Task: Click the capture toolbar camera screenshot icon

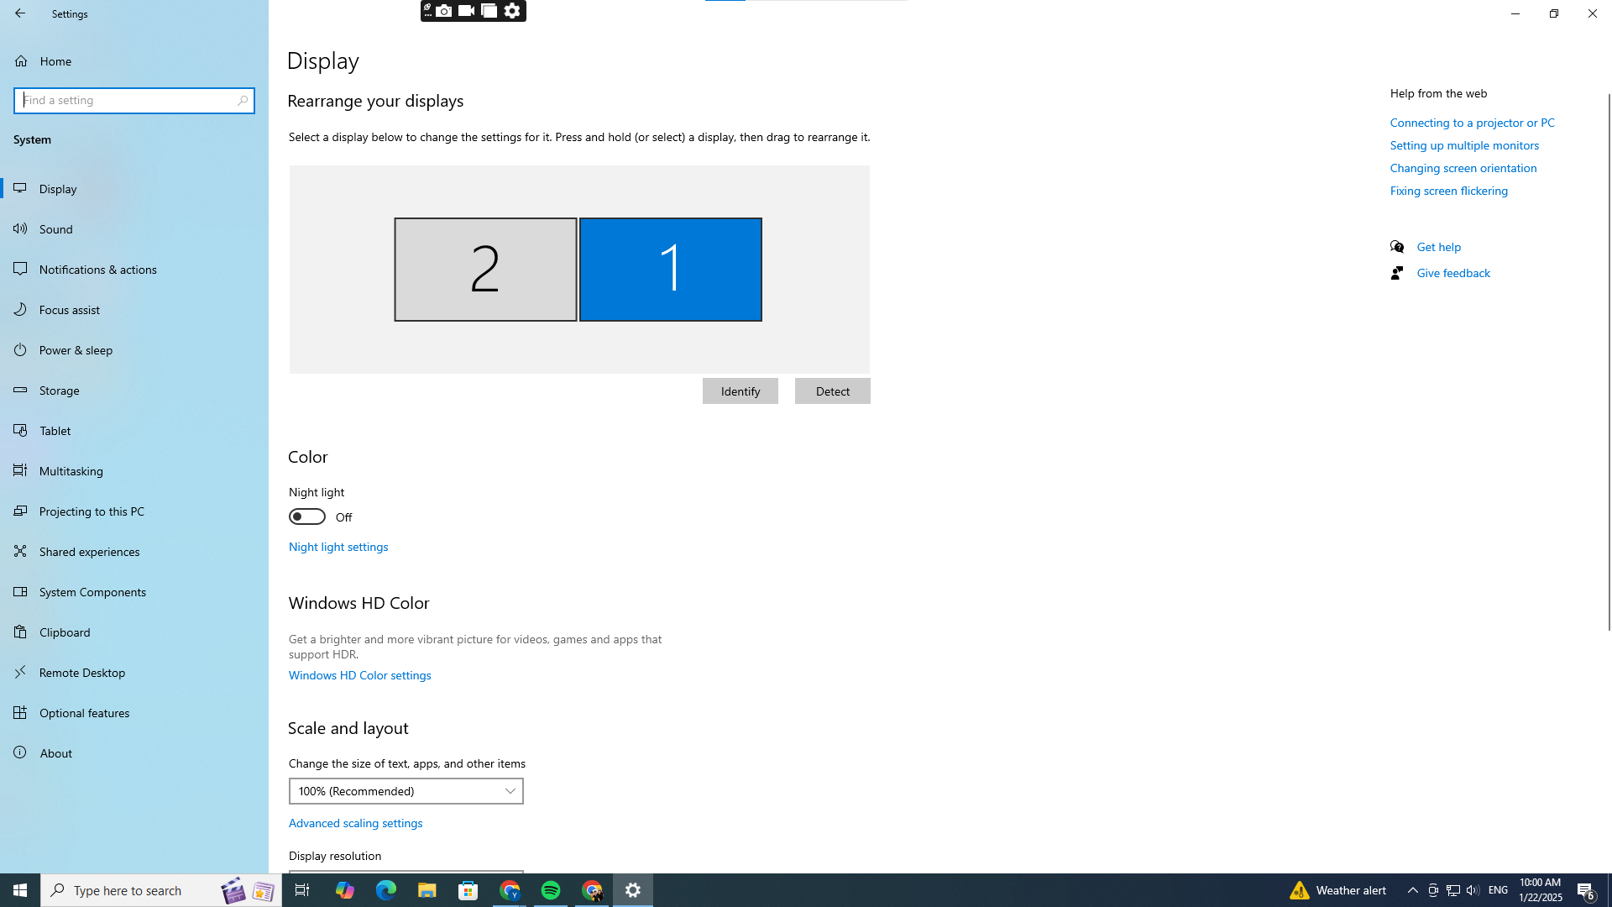Action: coord(444,11)
